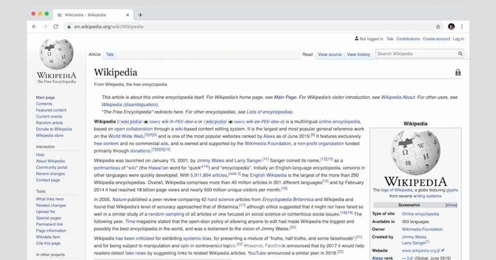Show the Screenshot section in infobox
The width and height of the screenshot is (496, 260).
[451, 205]
